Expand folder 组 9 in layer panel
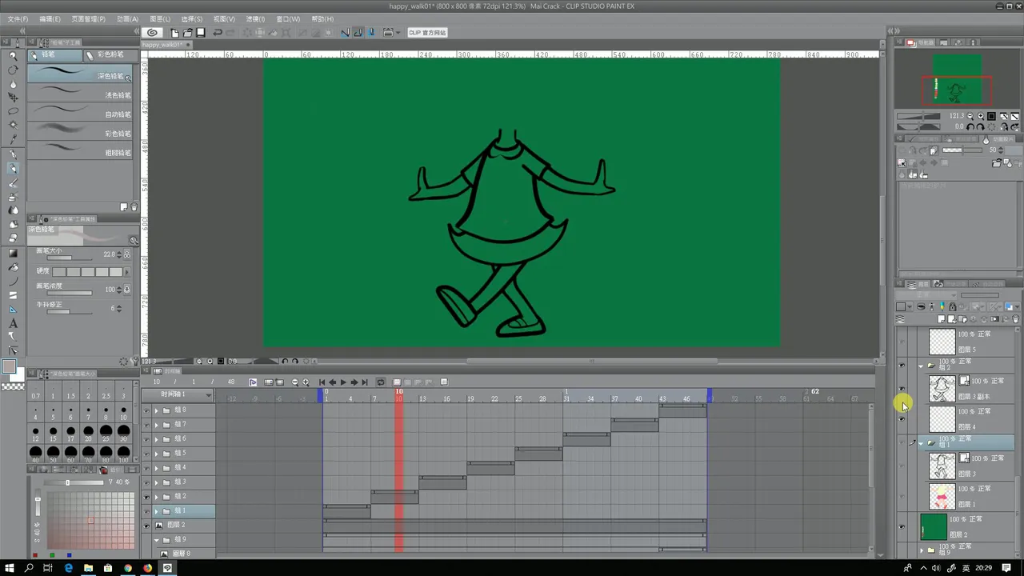The width and height of the screenshot is (1024, 576). click(x=921, y=550)
